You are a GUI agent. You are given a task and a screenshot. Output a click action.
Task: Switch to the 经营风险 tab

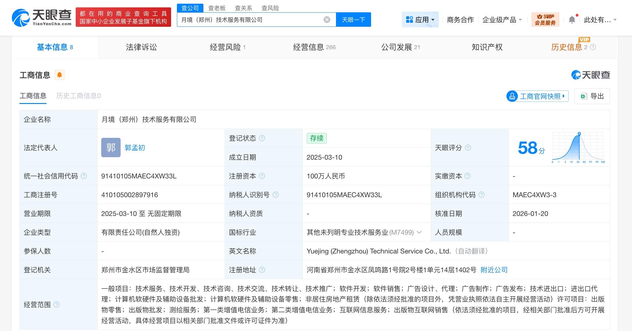coord(227,47)
